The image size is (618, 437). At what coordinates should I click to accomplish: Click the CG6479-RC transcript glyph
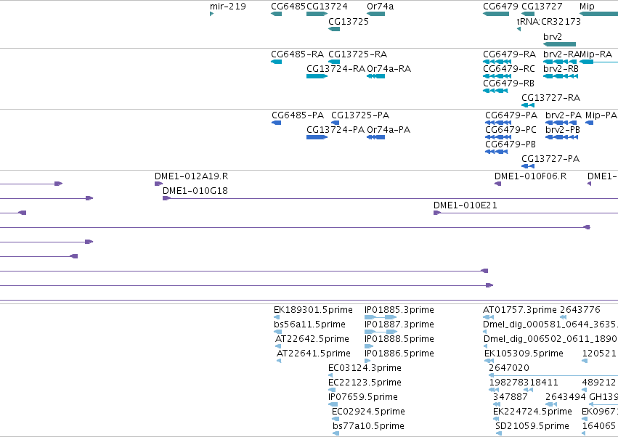(x=497, y=76)
